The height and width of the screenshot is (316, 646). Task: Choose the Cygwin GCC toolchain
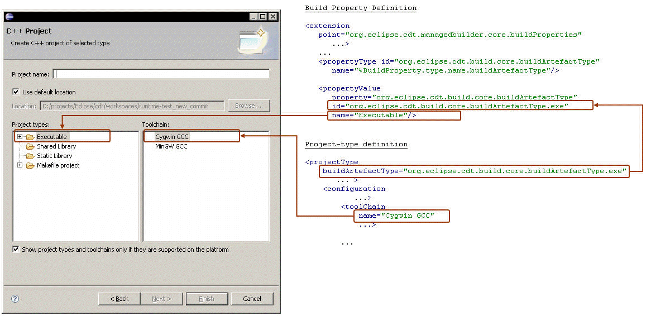172,136
